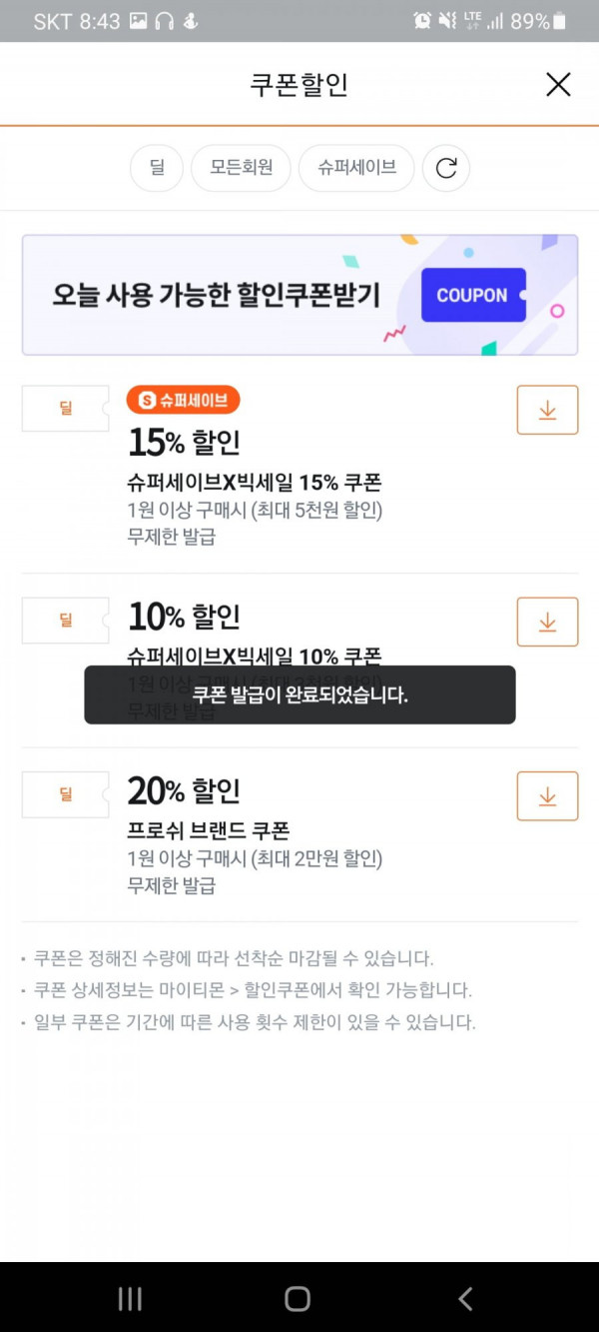Download the 10% 슈퍼세이브X빅세일 coupon
The image size is (599, 1332).
547,622
